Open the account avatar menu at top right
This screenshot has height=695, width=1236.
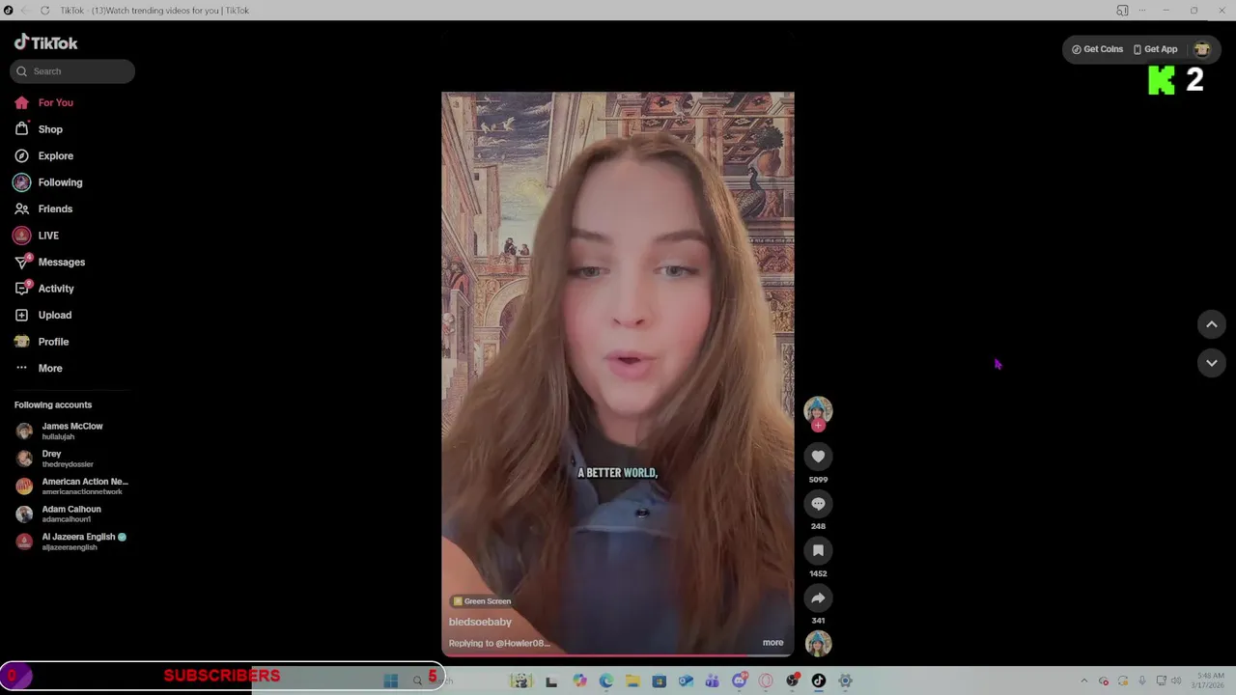1202,49
